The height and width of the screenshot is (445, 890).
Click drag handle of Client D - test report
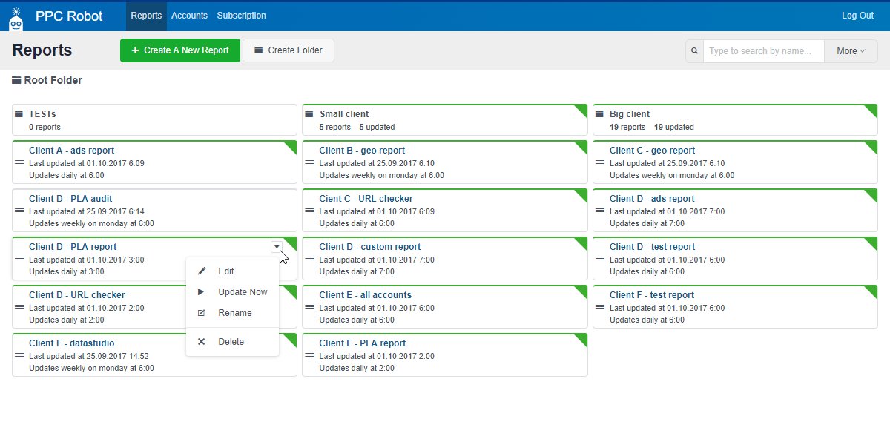(600, 259)
